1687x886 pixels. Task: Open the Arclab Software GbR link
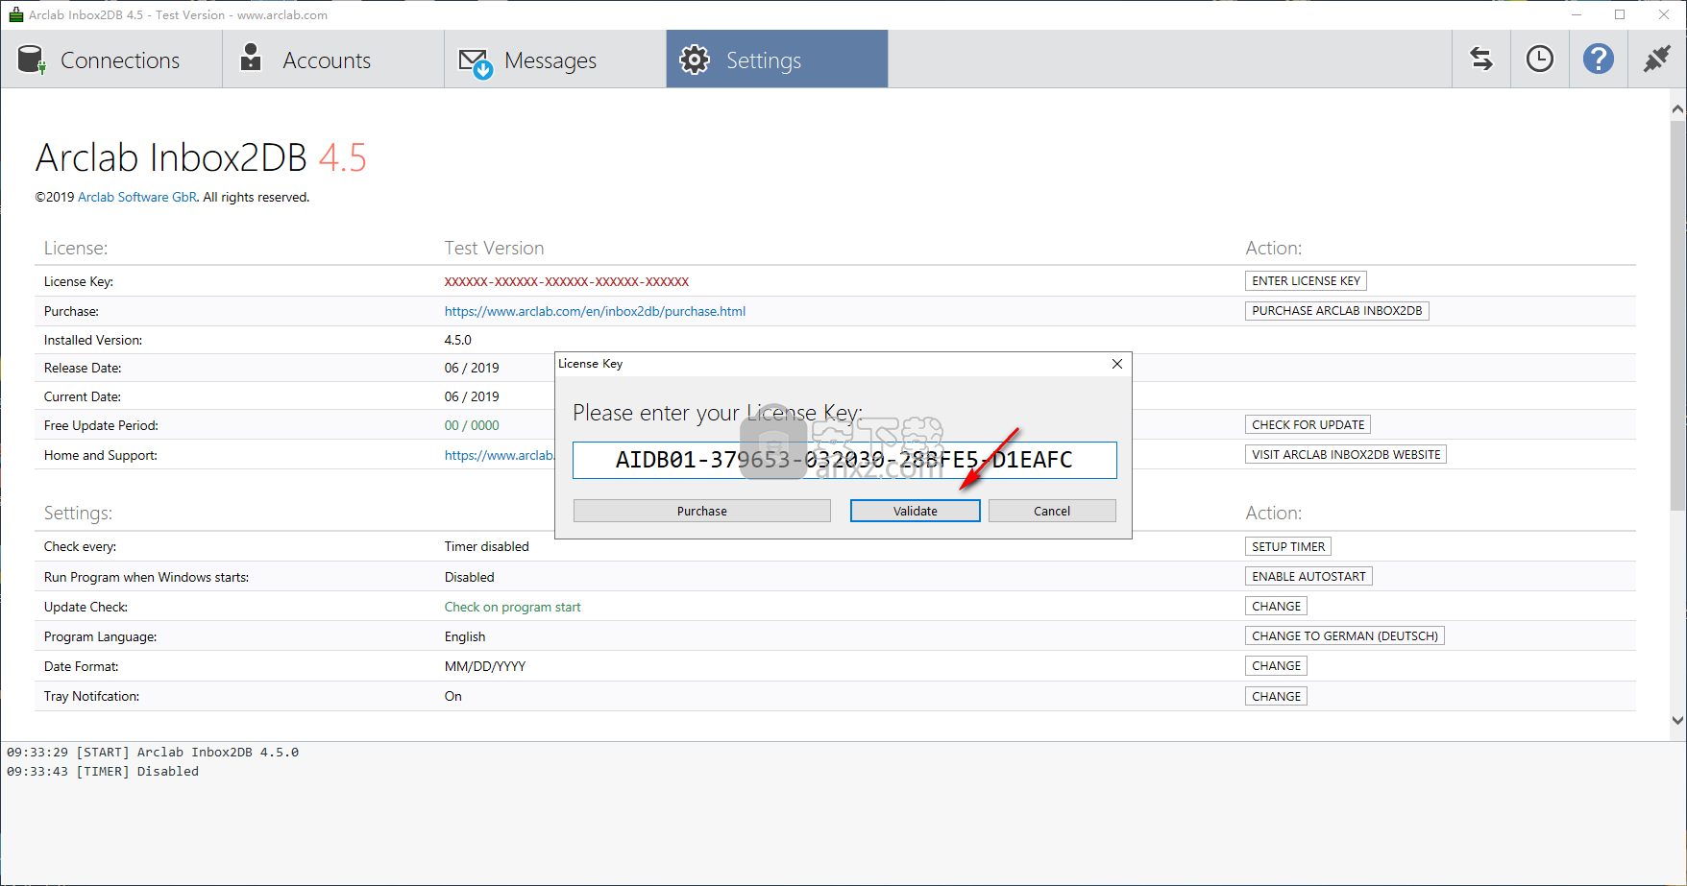click(x=137, y=197)
